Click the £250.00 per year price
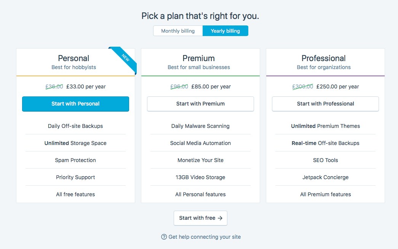The width and height of the screenshot is (398, 249). (x=337, y=87)
